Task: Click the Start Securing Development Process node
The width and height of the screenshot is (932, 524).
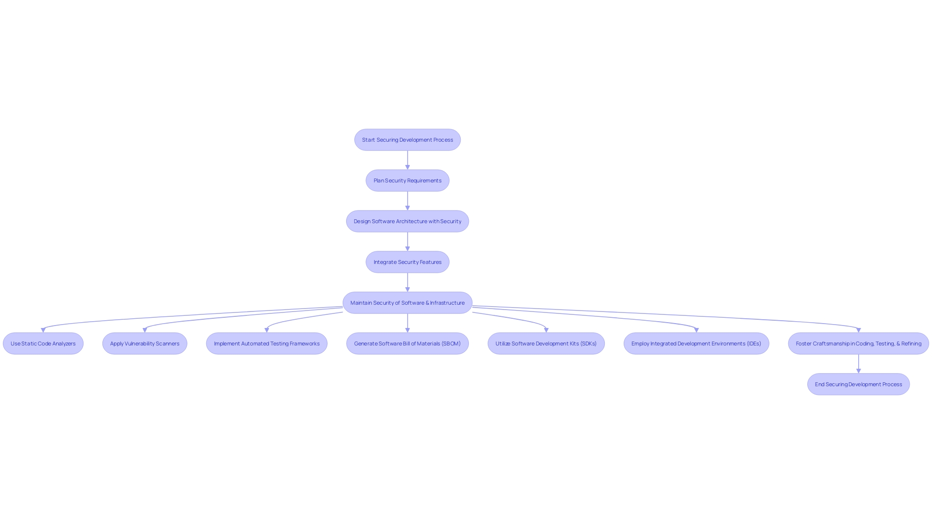Action: pyautogui.click(x=407, y=139)
